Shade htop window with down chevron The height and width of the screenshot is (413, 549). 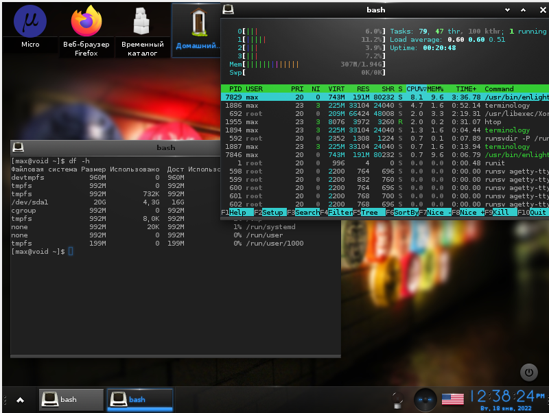(x=507, y=10)
